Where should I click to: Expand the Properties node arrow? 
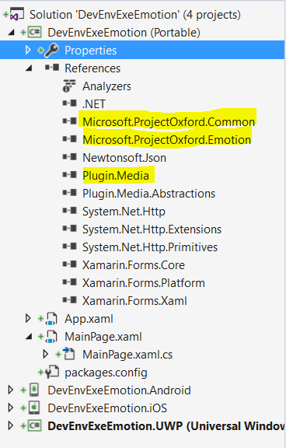click(28, 50)
